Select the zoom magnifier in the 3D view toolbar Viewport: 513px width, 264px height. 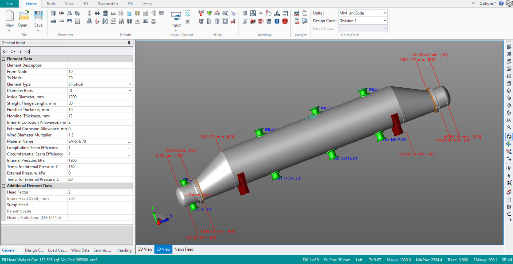pos(509,120)
